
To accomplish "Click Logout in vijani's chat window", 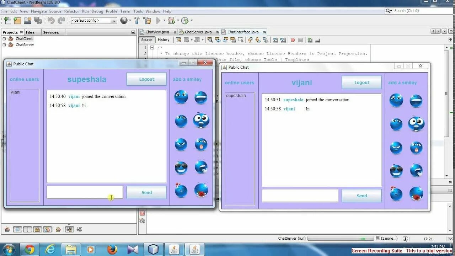I will [362, 82].
